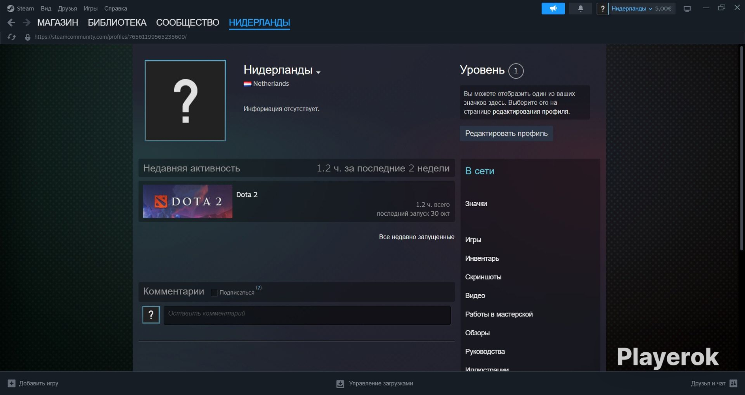745x395 pixels.
Task: Click the Управление загрузками download icon
Action: [x=340, y=384]
